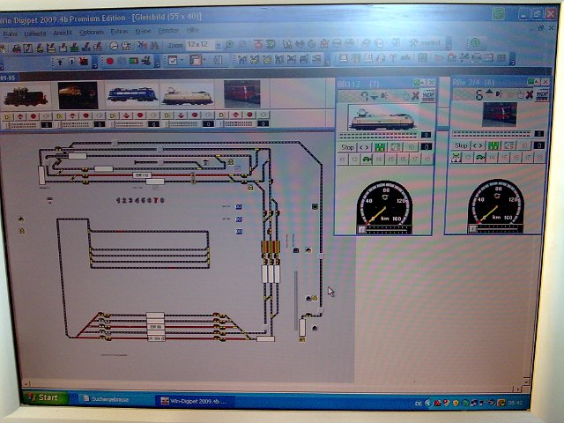Click the black locomotive icon in top toolbar
Screen dimensions: 564x423
(x=16, y=48)
